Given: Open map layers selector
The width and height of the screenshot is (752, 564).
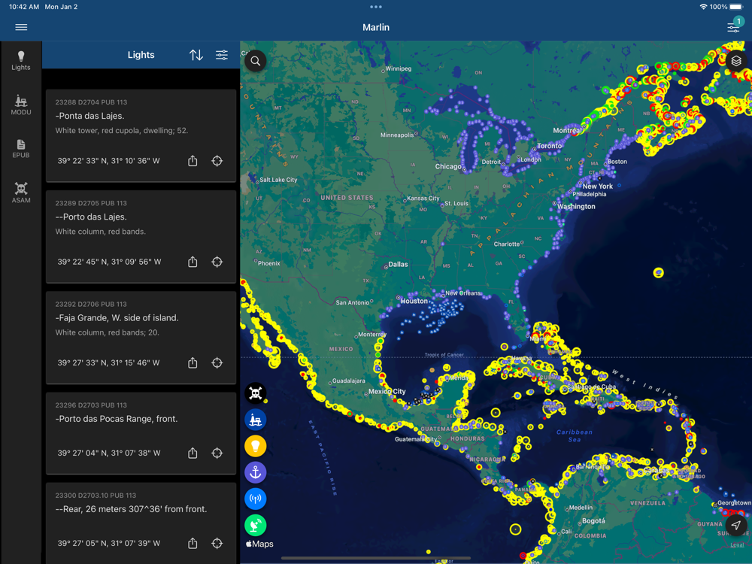Looking at the screenshot, I should [735, 61].
